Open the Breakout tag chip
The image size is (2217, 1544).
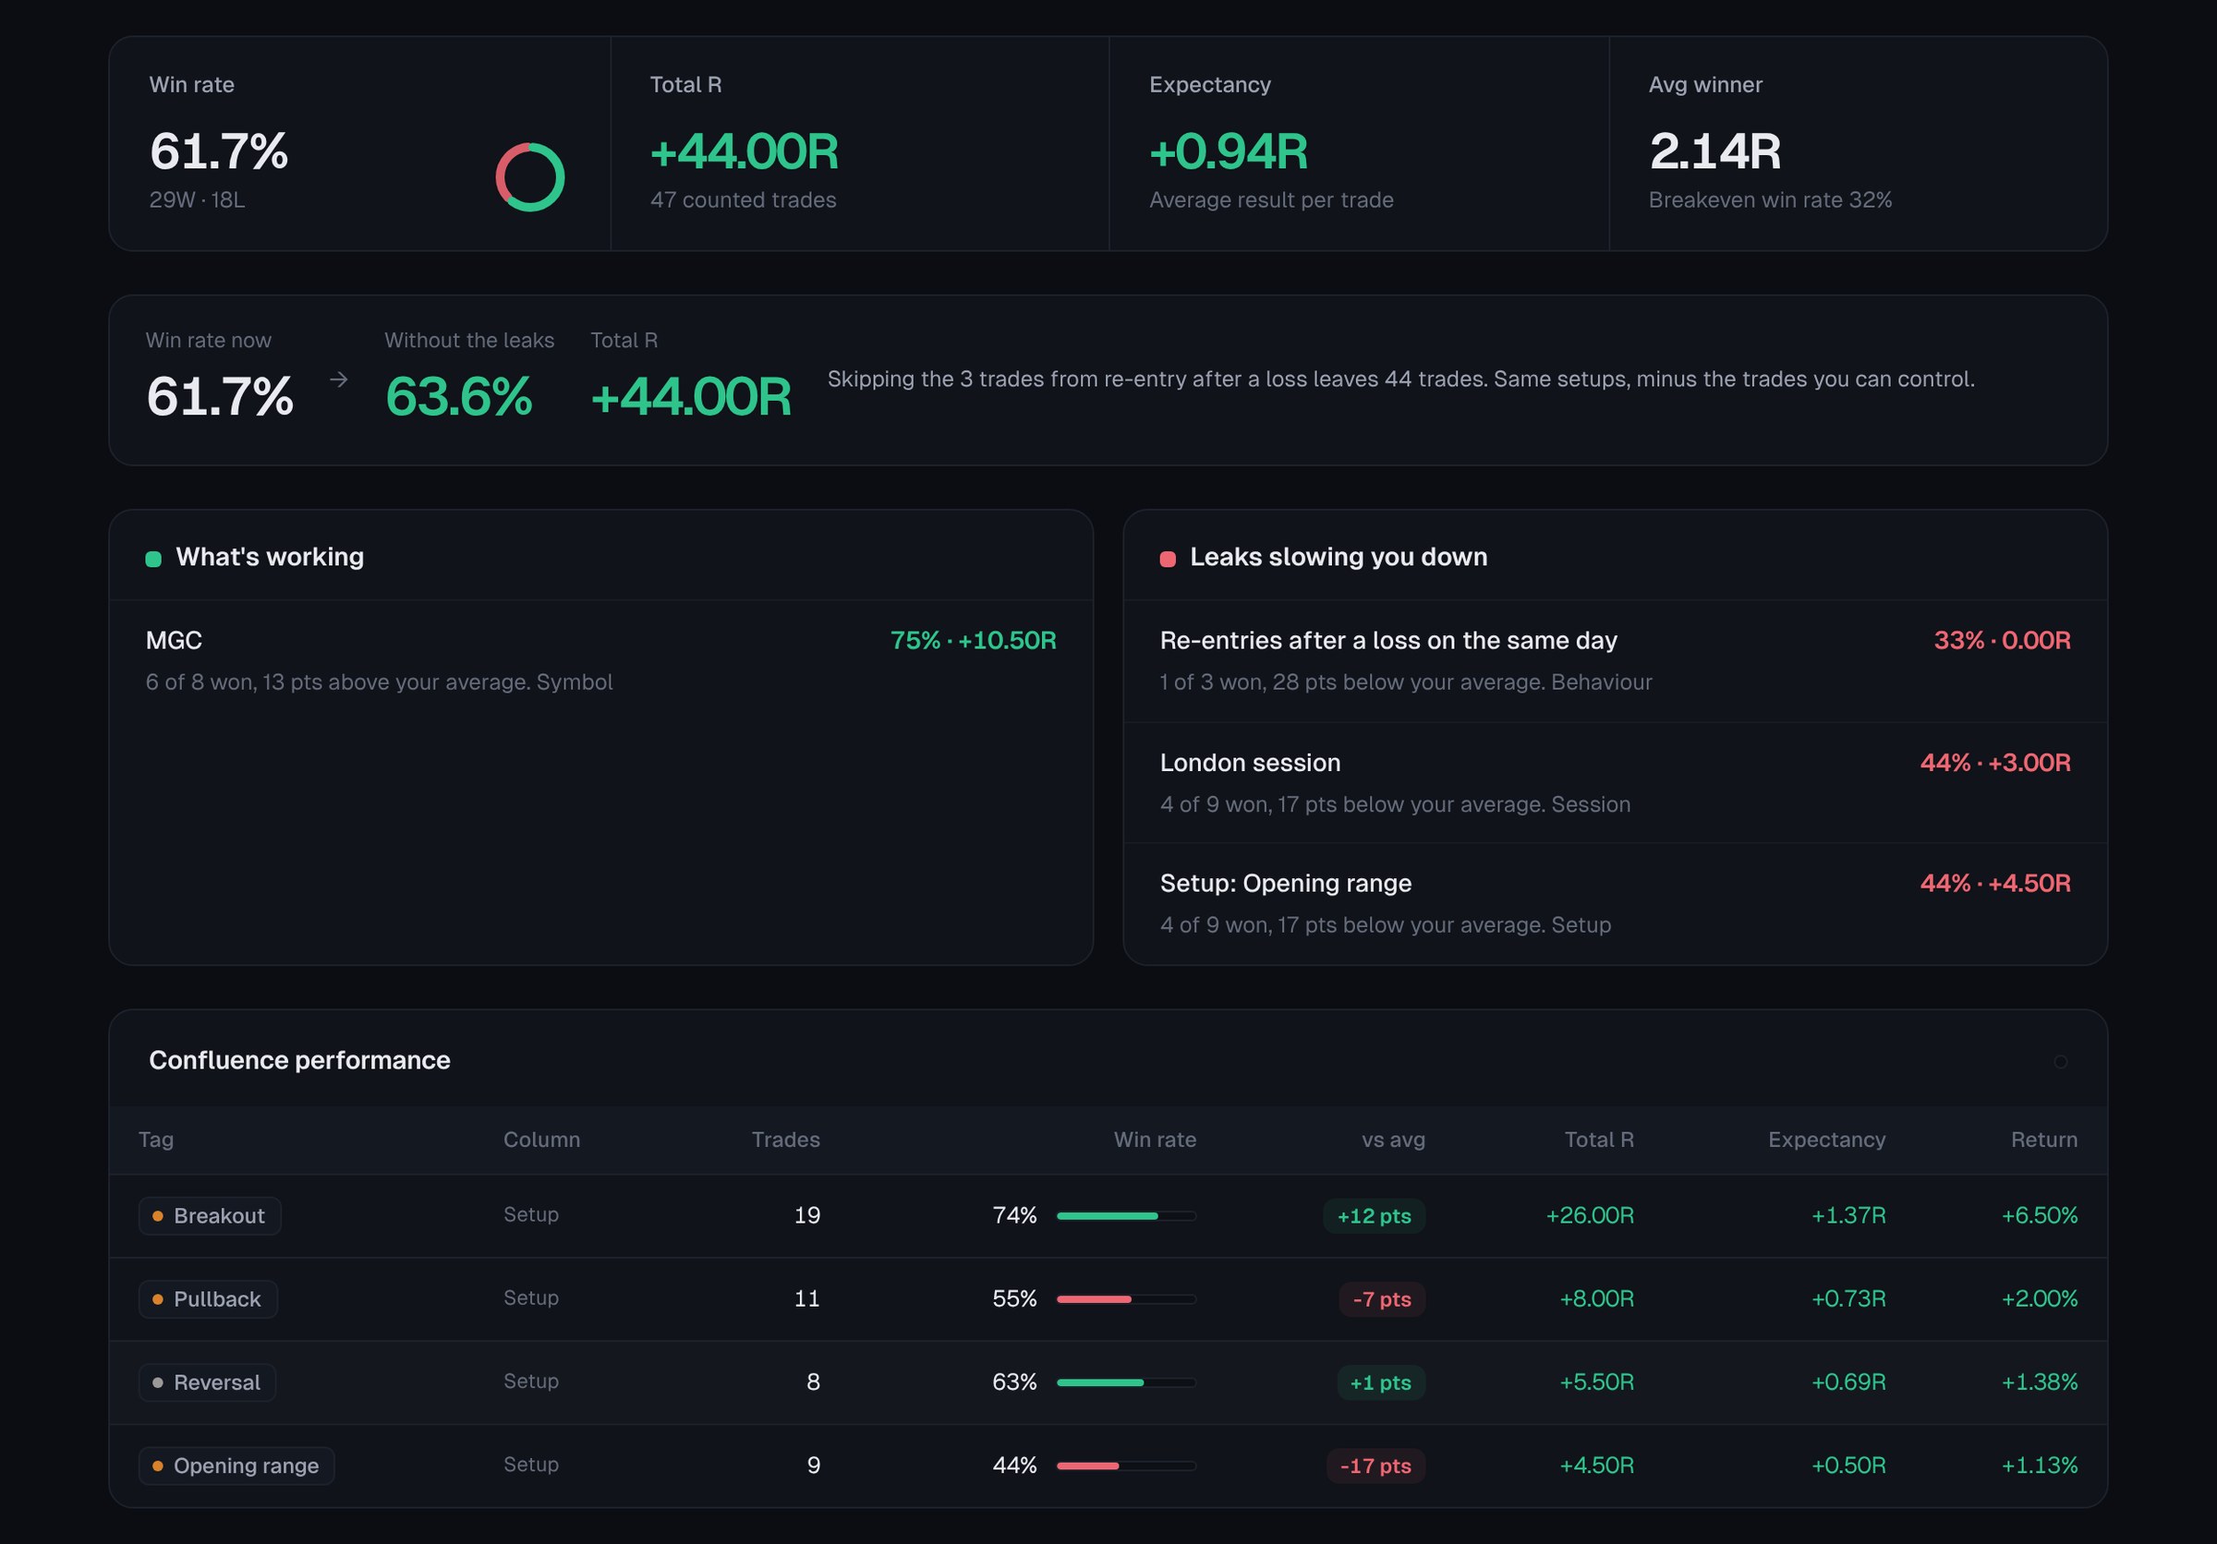point(210,1216)
